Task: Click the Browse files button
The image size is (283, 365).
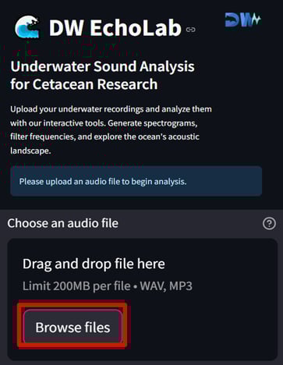Action: click(x=73, y=327)
